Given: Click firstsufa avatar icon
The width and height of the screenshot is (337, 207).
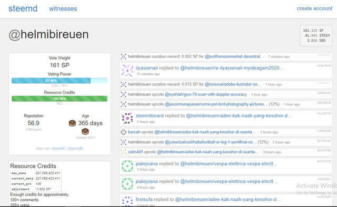Looking at the screenshot, I should tap(127, 201).
